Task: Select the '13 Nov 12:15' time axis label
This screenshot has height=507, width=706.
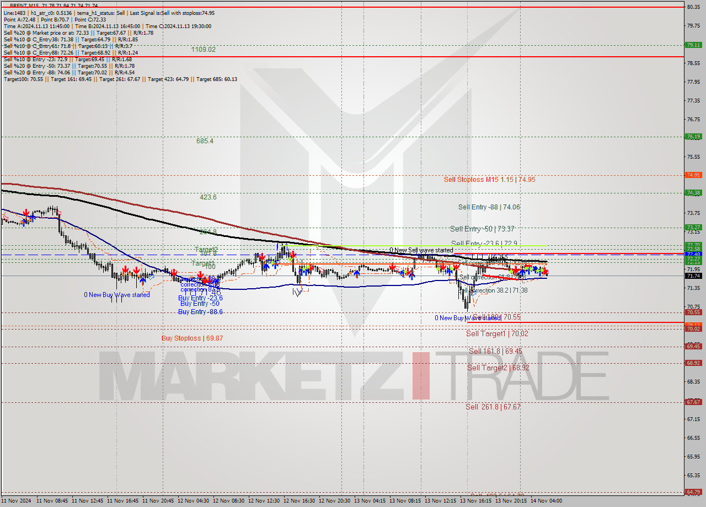Action: coord(440,501)
